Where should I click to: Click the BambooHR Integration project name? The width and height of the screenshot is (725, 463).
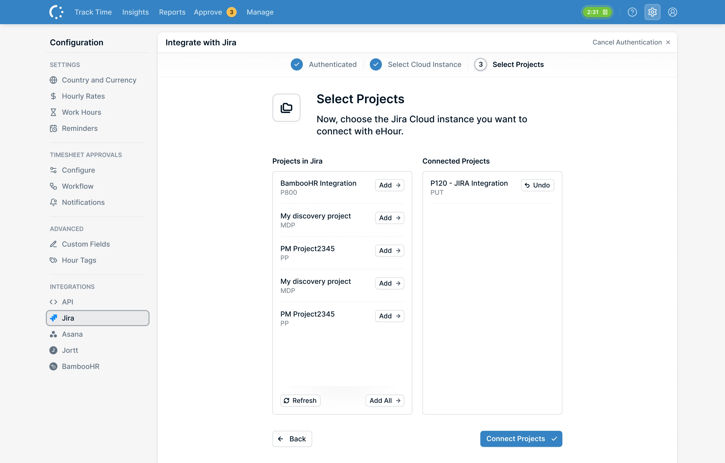(x=318, y=183)
